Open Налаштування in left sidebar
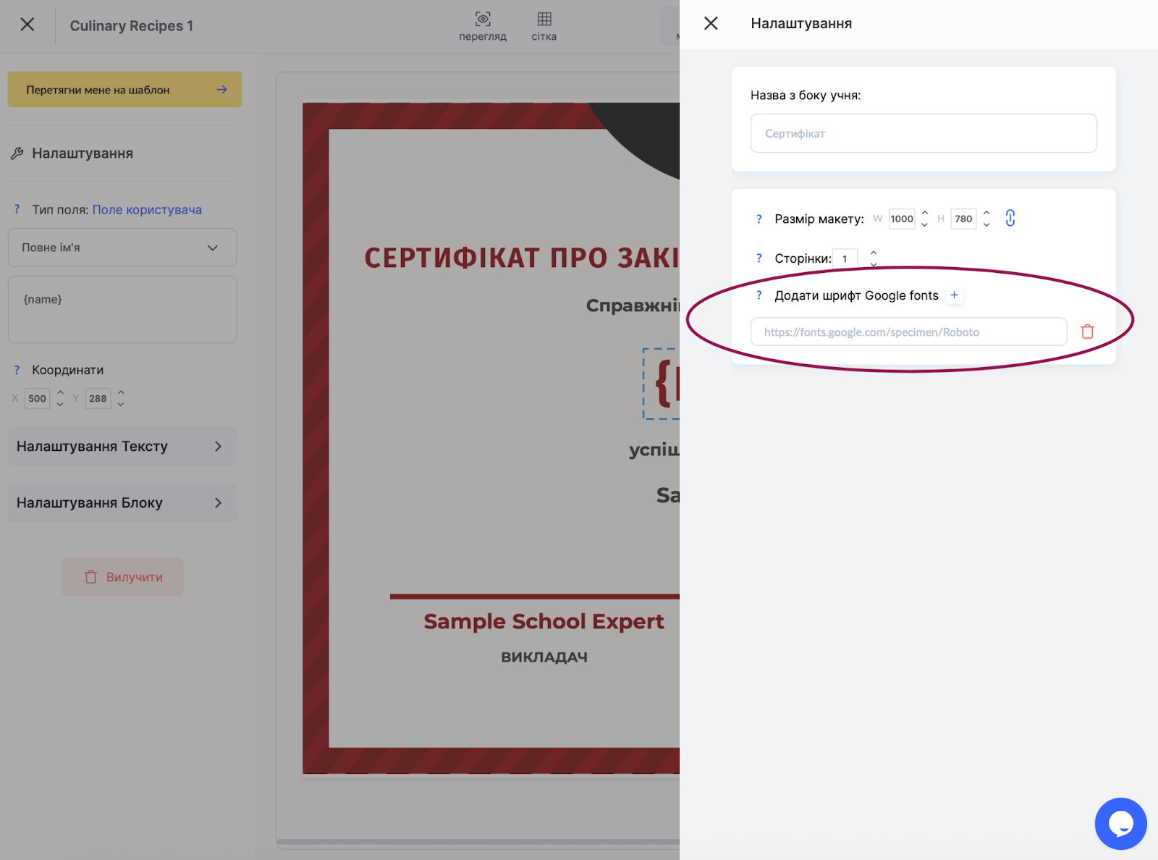 point(82,153)
